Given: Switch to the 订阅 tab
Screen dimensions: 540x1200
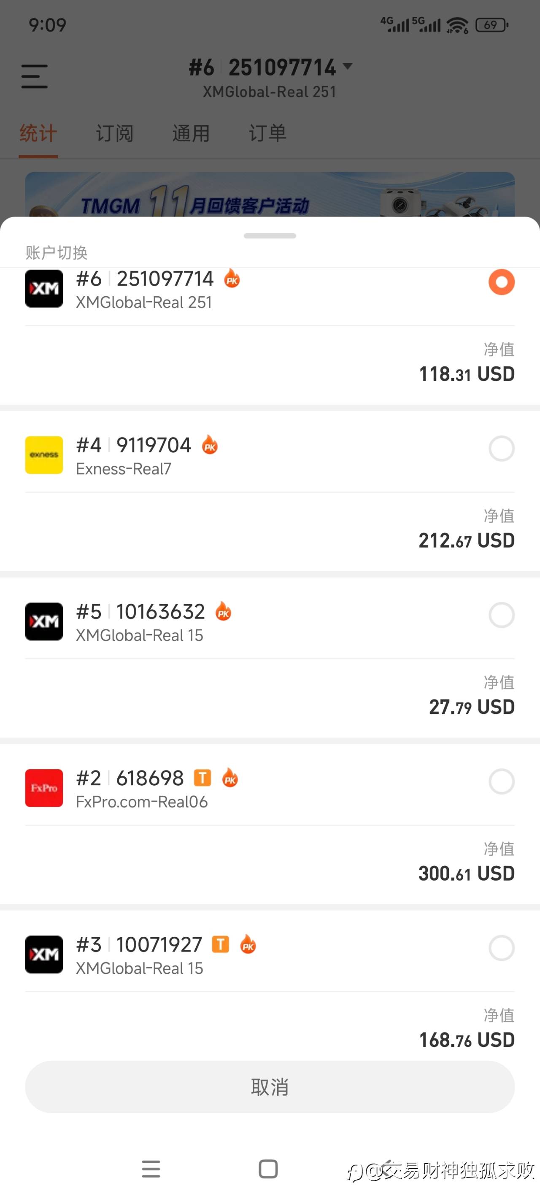Looking at the screenshot, I should point(115,134).
